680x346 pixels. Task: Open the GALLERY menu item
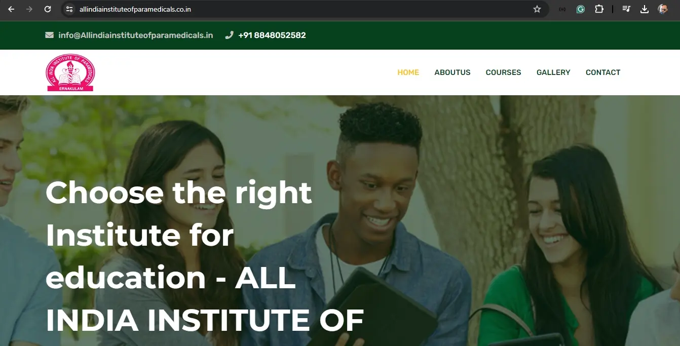coord(553,72)
